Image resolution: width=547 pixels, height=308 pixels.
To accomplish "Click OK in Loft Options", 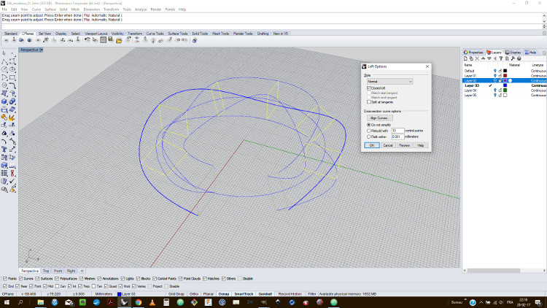I will click(x=372, y=145).
